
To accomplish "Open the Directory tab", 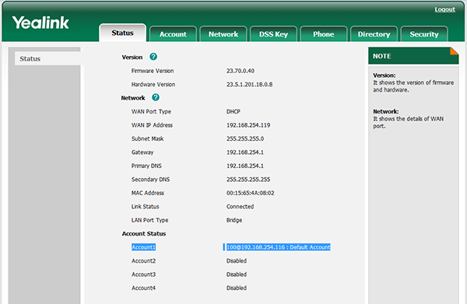I will 374,34.
